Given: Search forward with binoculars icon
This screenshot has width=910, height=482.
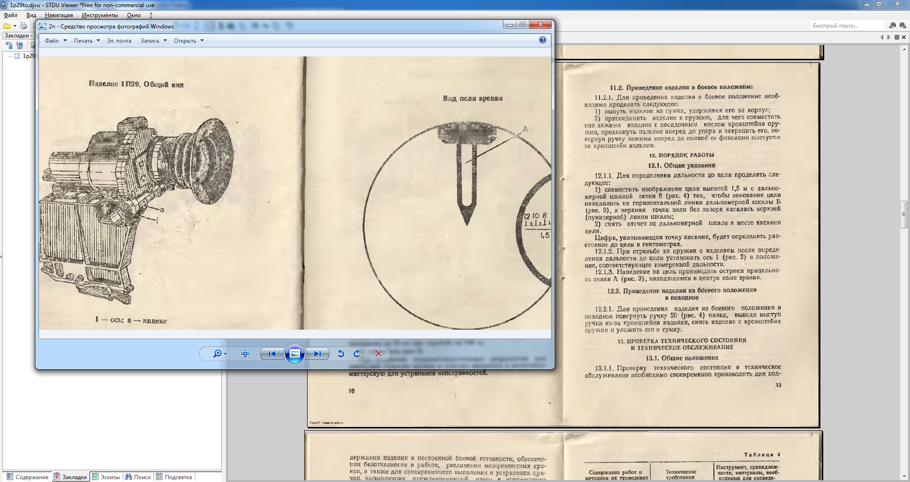Looking at the screenshot, I should tap(902, 25).
